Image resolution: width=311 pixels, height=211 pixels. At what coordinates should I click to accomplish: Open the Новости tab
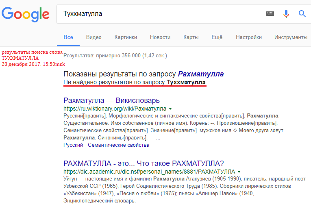pos(160,37)
